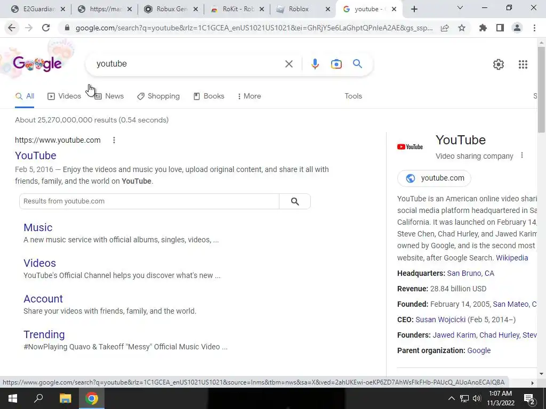Open the taskbar clock showing 1:07 AM
The height and width of the screenshot is (409, 546).
[x=500, y=398]
